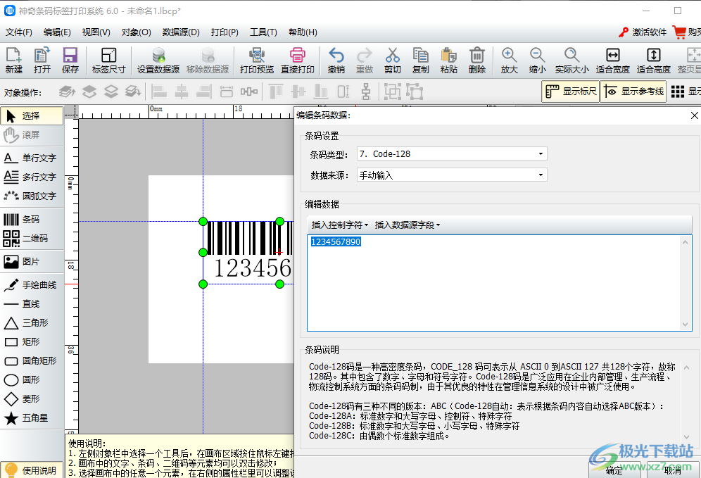Screen dimensions: 701x478
Task: Delete object with the 删除 trash icon
Action: tap(477, 61)
